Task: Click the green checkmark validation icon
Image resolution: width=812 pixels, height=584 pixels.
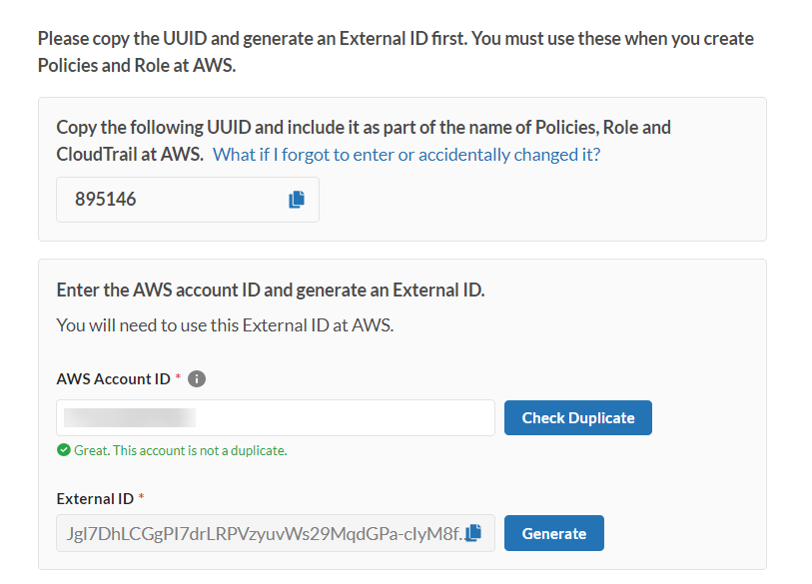Action: [x=64, y=450]
